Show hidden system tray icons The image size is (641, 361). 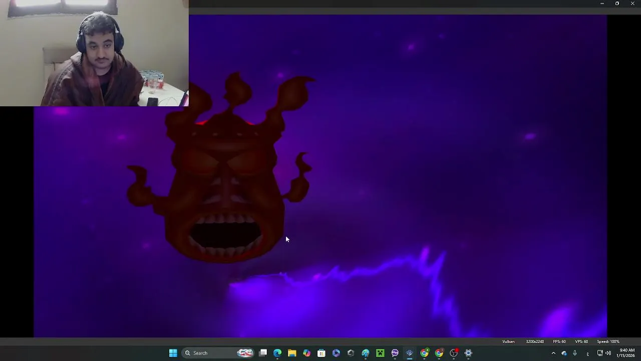(553, 353)
